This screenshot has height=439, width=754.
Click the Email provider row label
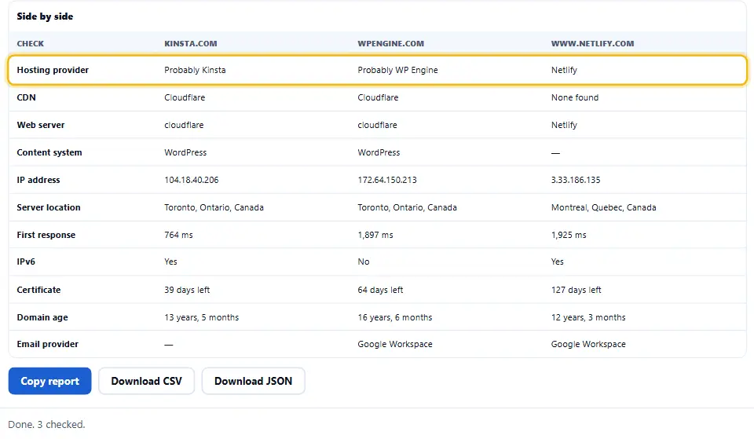48,344
